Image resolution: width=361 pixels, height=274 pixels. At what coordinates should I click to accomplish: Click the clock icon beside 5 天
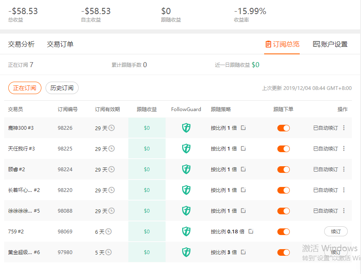click(x=108, y=252)
